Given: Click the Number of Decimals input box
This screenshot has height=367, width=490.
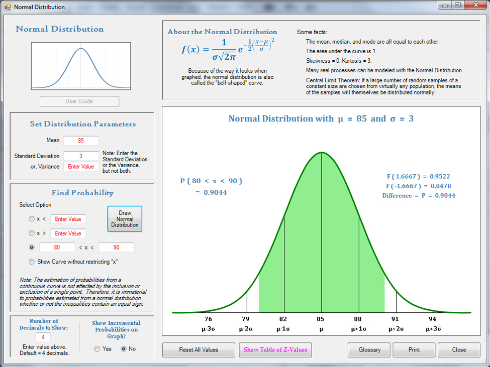Looking at the screenshot, I should tap(43, 337).
